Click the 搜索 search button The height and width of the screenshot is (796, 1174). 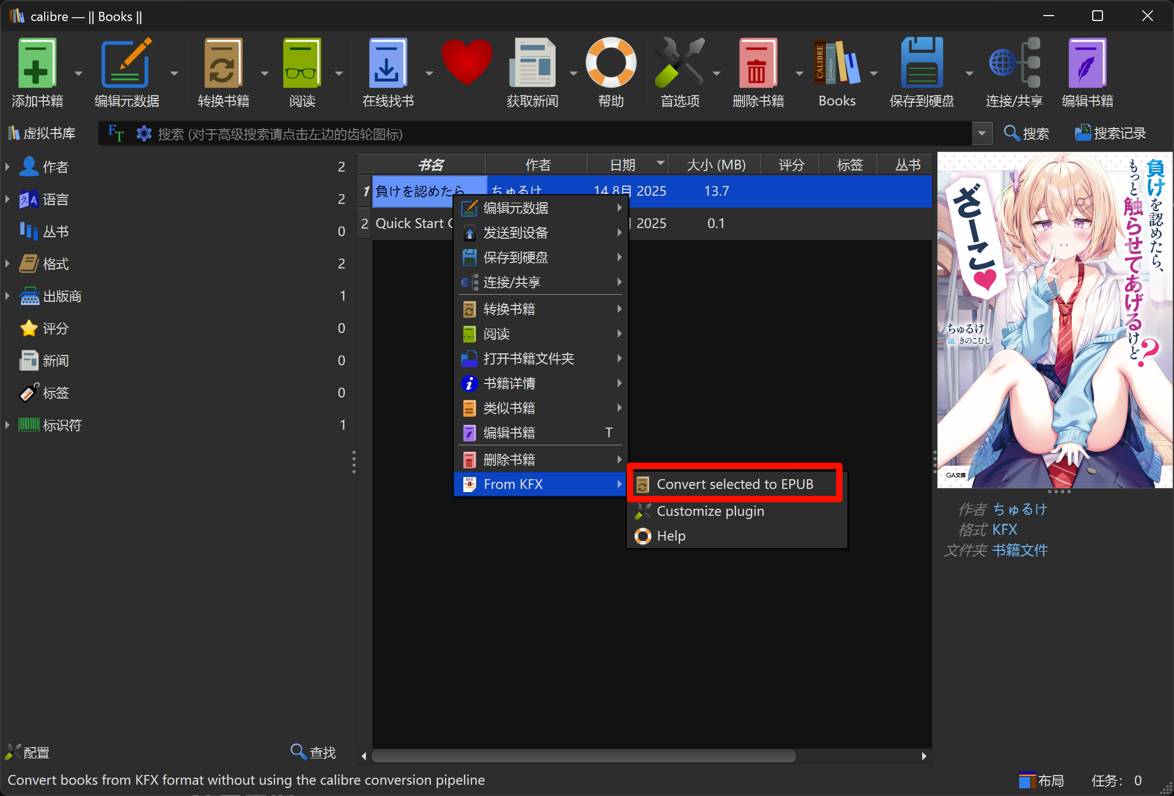1027,133
